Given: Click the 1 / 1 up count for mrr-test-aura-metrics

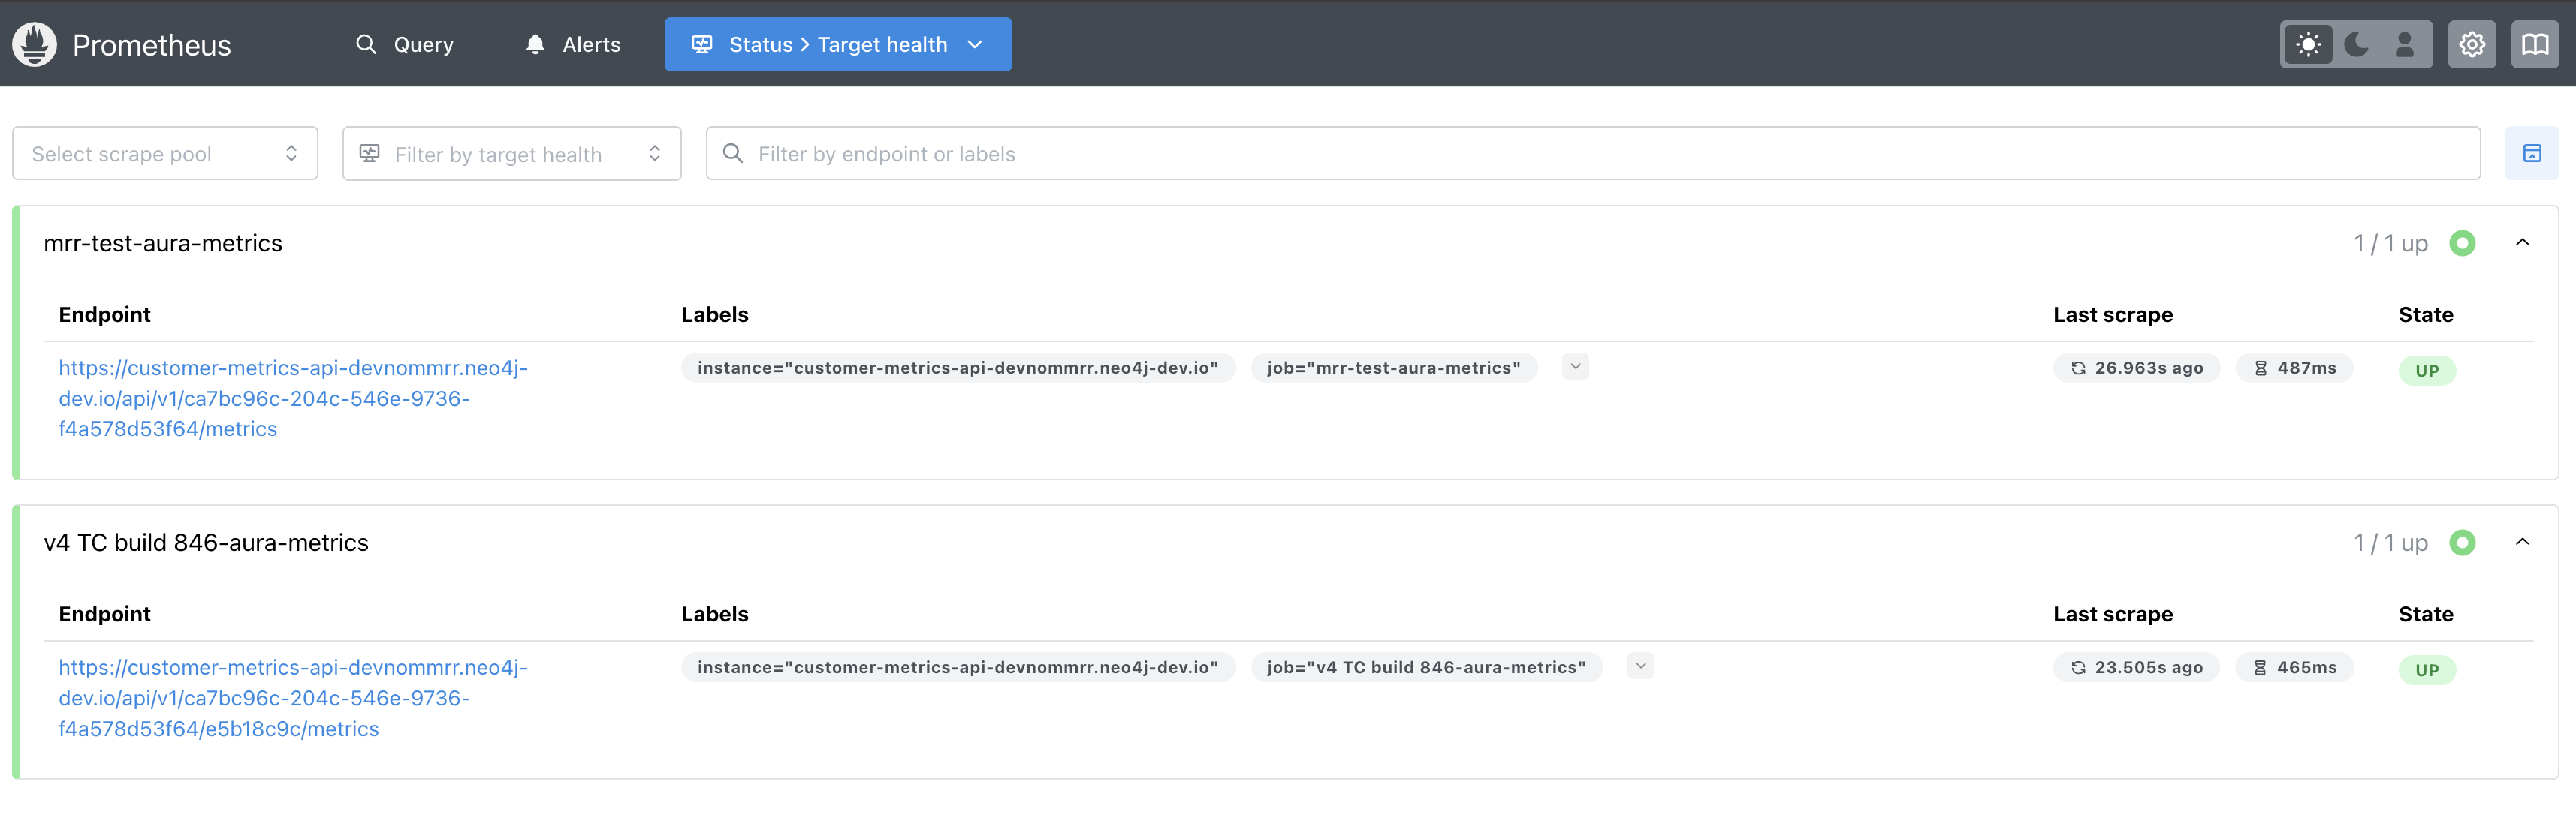Looking at the screenshot, I should pyautogui.click(x=2390, y=244).
